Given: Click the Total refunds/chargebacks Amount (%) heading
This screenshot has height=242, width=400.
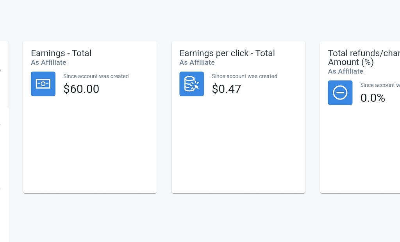Looking at the screenshot, I should click(364, 58).
